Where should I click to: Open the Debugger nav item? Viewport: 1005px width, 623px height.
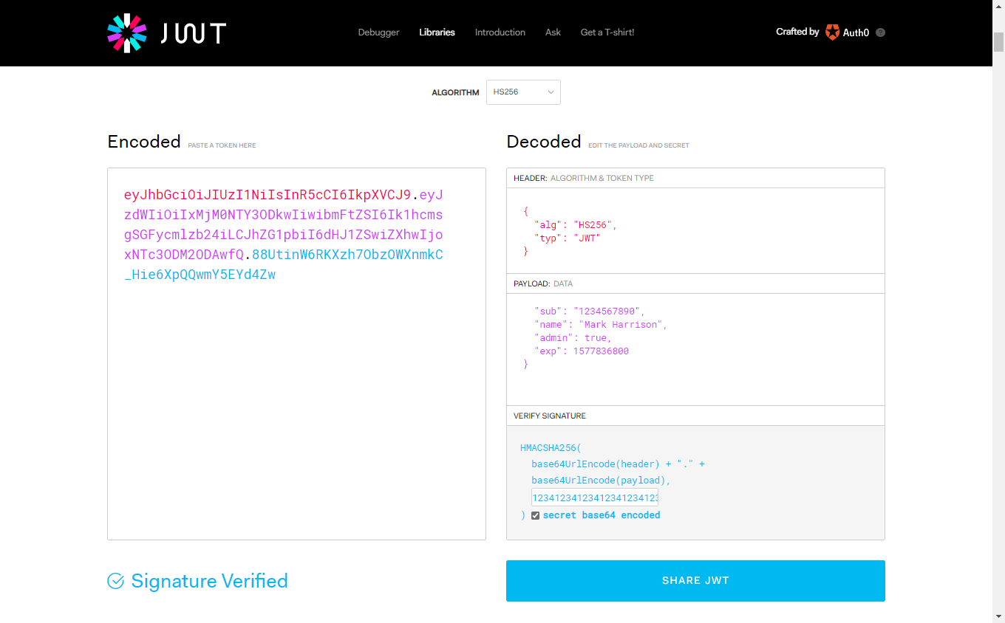[378, 32]
